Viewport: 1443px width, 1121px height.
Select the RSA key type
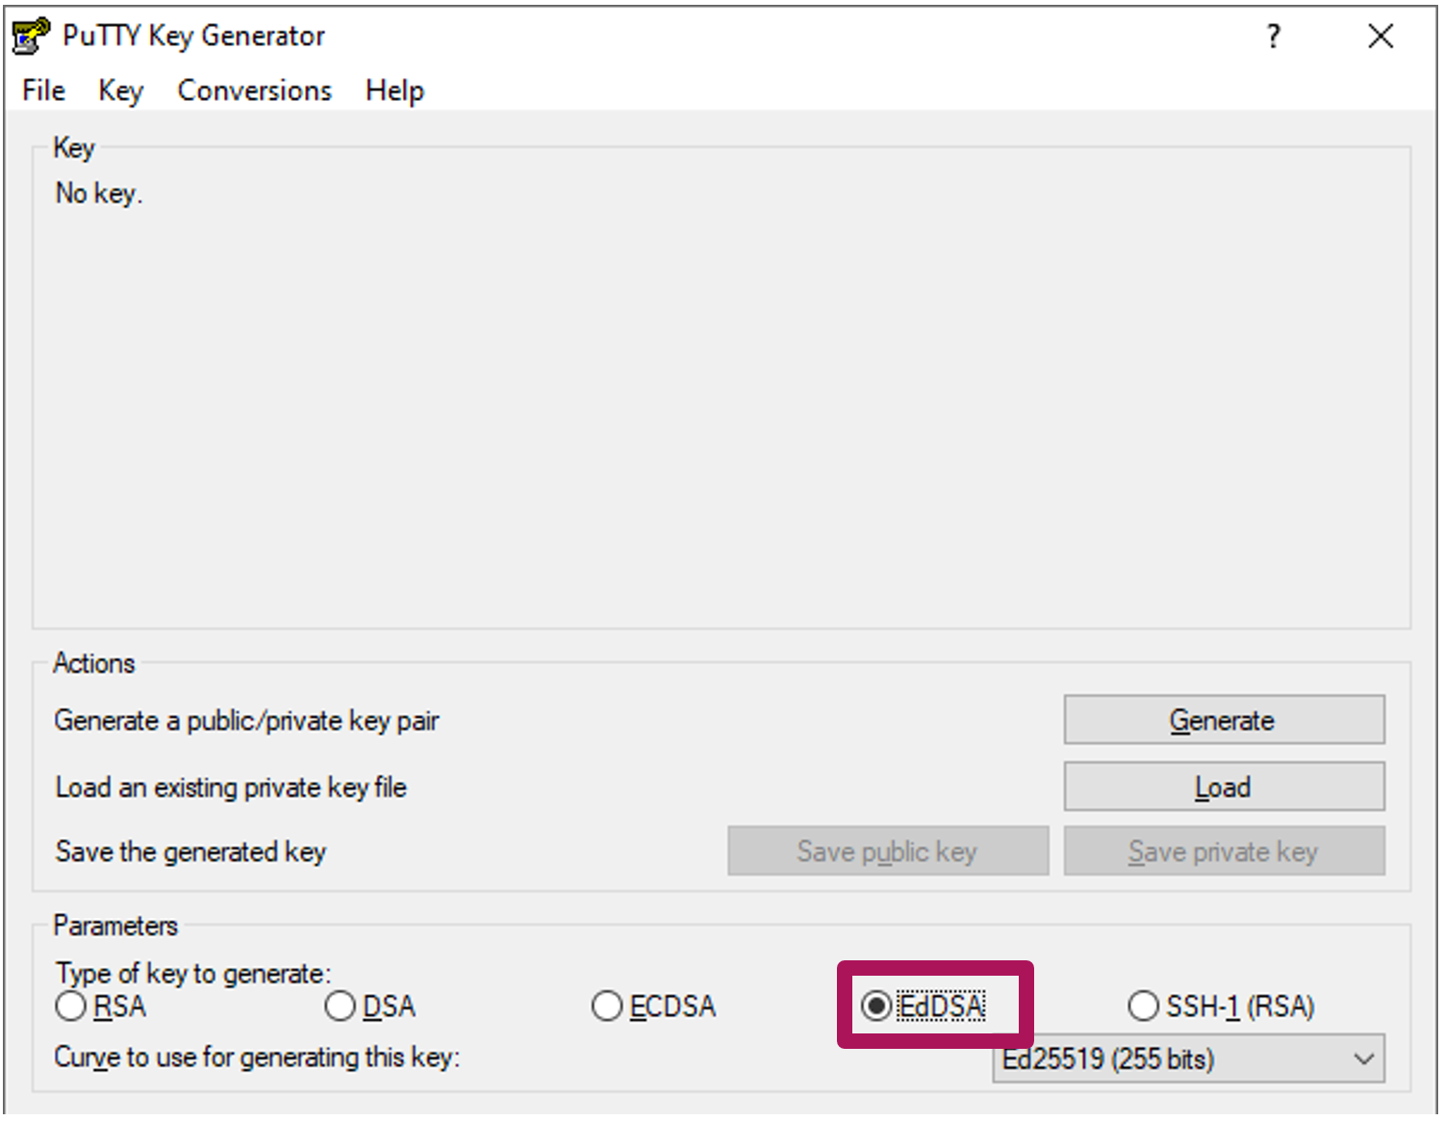(71, 1006)
